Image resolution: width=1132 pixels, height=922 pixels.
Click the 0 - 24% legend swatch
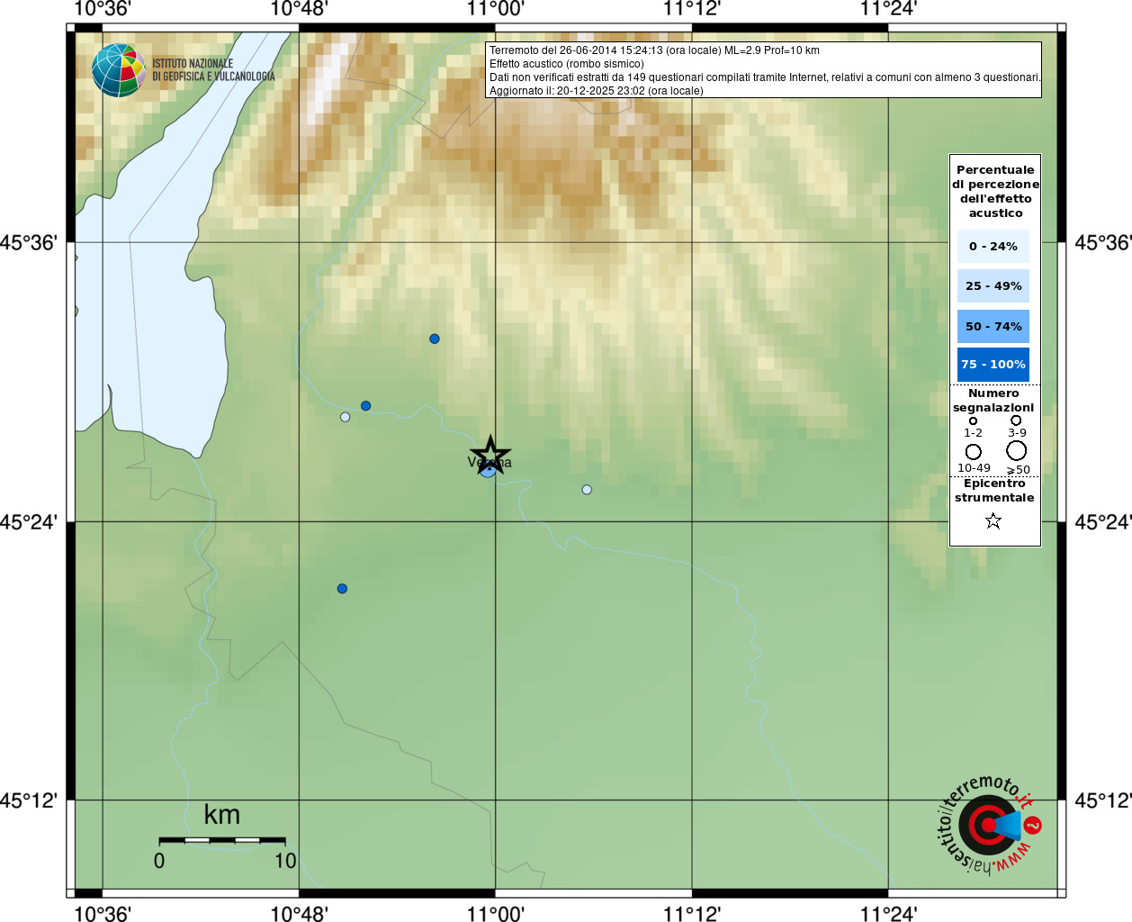[993, 246]
